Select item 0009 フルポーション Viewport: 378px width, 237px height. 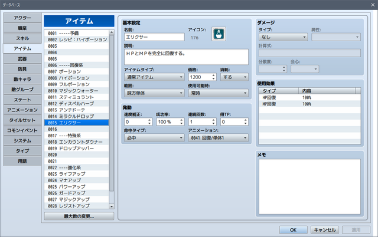tap(77, 84)
